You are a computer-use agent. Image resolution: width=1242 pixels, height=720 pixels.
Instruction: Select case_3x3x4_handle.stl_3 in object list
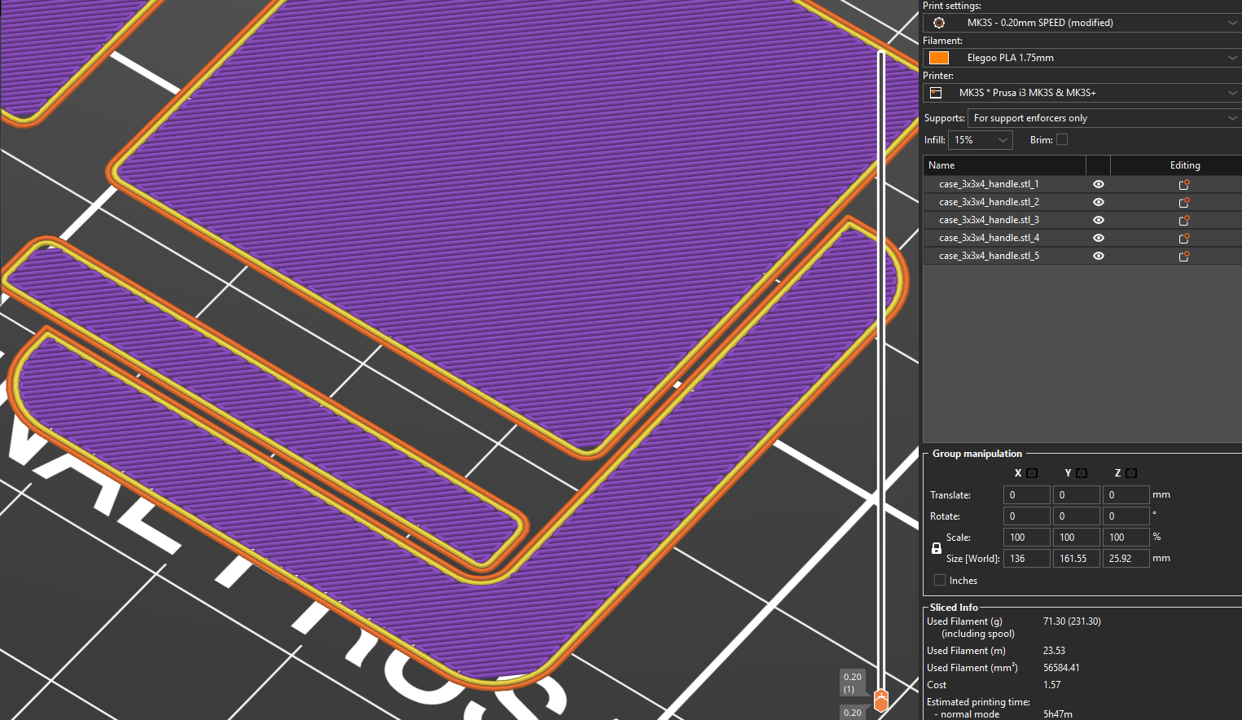pyautogui.click(x=989, y=220)
